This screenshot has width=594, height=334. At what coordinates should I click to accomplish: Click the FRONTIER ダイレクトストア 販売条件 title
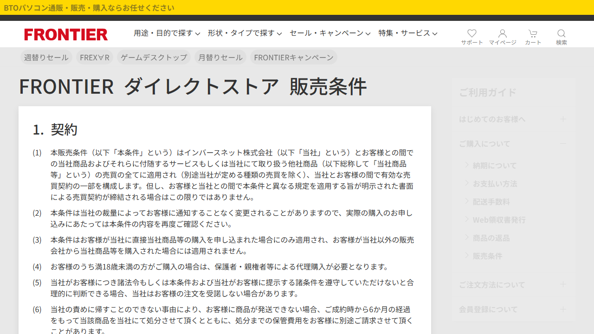(193, 86)
